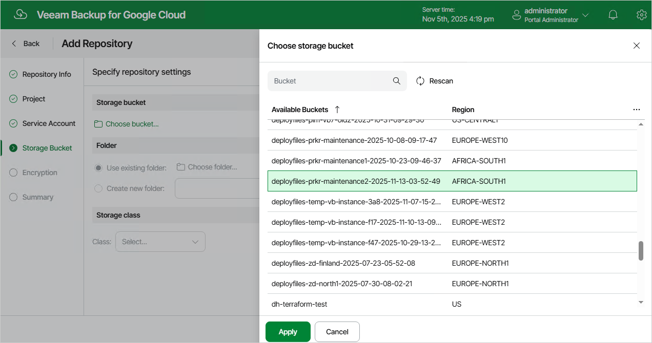This screenshot has height=343, width=652.
Task: Open the storage Class dropdown
Action: (x=160, y=242)
